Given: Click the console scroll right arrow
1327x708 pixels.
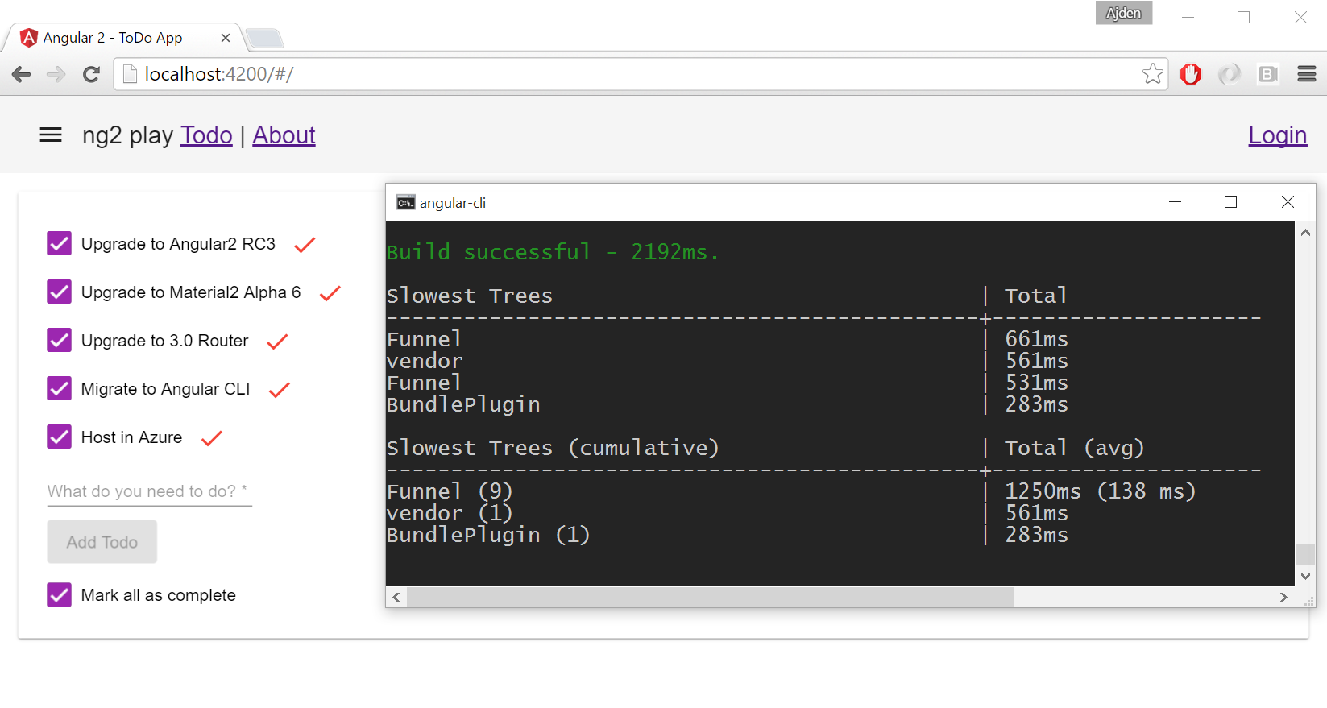Looking at the screenshot, I should point(1283,597).
